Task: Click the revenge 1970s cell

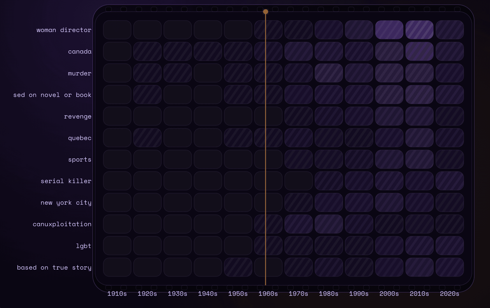Action: point(298,116)
